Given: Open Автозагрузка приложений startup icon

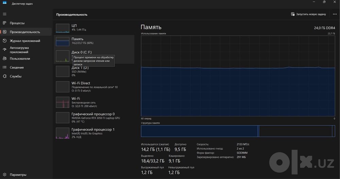Looking at the screenshot, I should [x=4, y=50].
